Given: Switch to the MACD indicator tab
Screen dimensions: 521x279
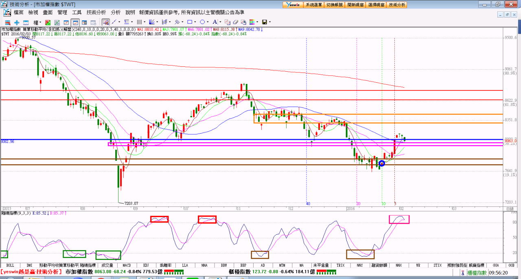Looking at the screenshot, I should [x=127, y=265].
